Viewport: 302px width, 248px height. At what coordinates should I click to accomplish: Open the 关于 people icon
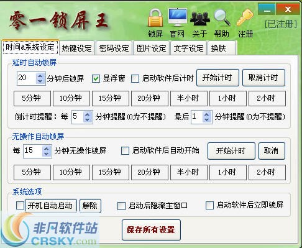(200, 19)
